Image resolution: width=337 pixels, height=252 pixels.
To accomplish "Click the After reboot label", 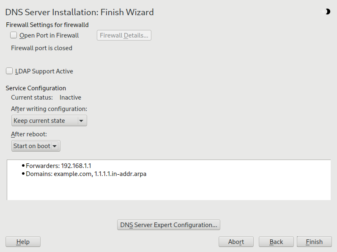I will point(29,134).
